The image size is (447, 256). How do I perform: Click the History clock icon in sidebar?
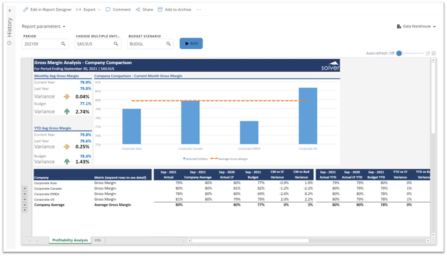coord(9,43)
